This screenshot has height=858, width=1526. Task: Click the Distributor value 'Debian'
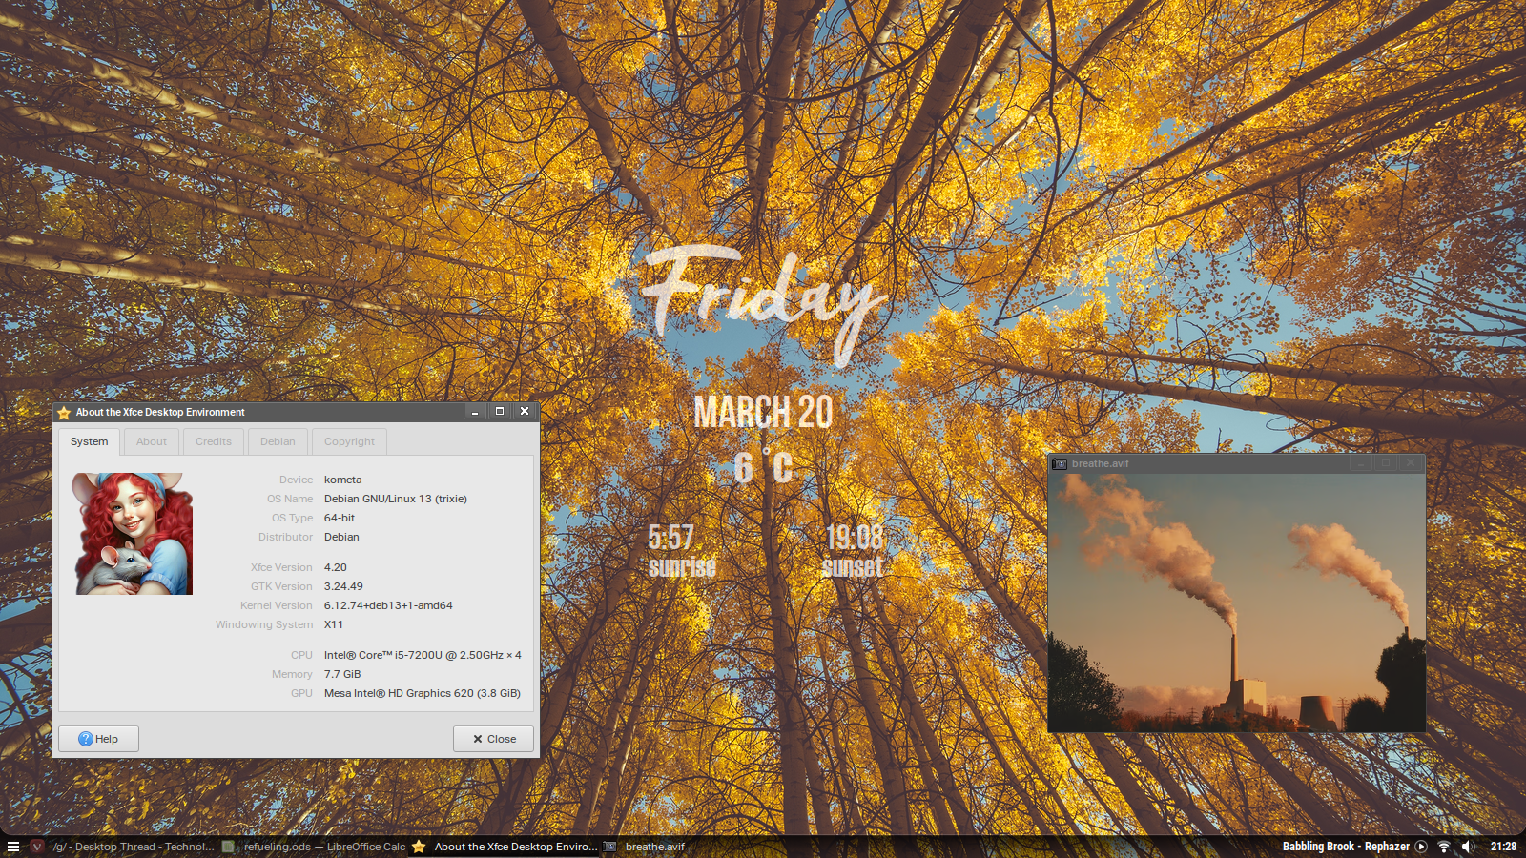click(341, 537)
